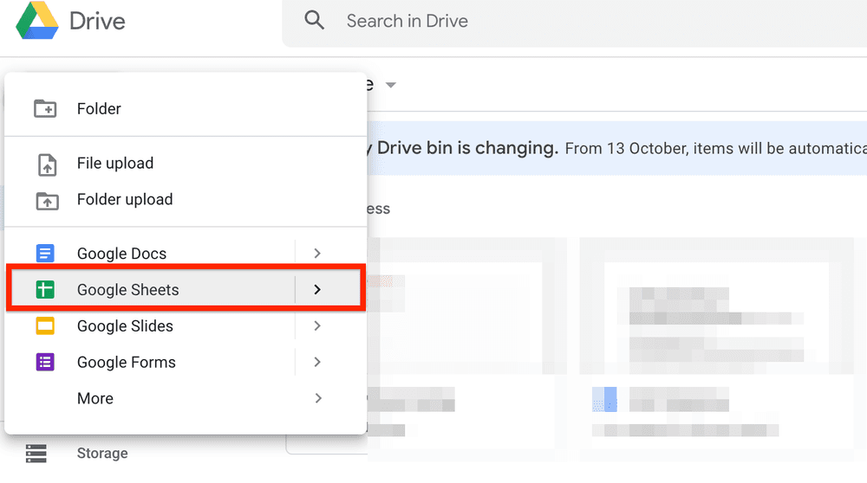867x483 pixels.
Task: Click the yellow Google Slides icon
Action: [45, 326]
